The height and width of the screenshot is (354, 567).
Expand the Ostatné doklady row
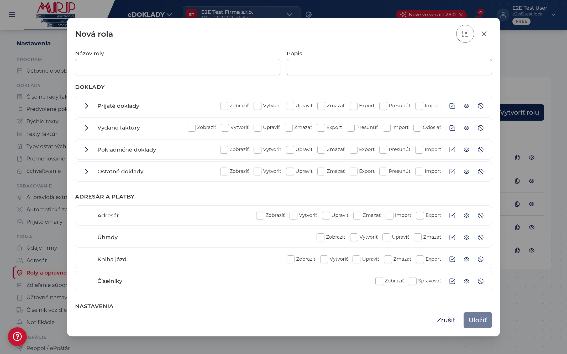(x=86, y=172)
